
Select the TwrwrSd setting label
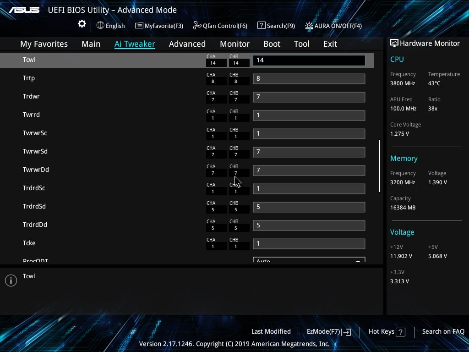tap(35, 151)
